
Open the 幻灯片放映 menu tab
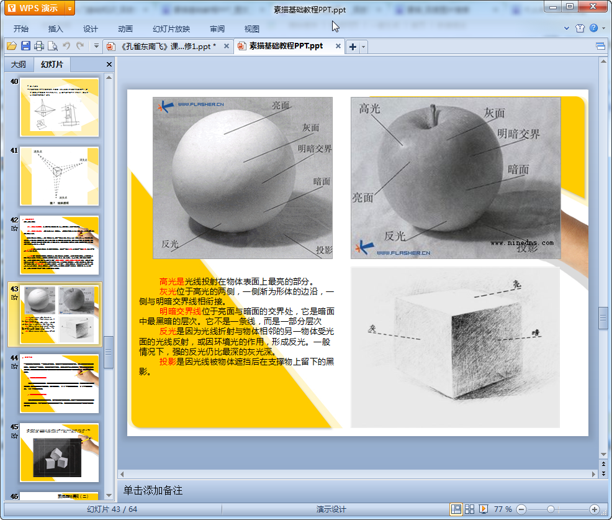point(171,29)
